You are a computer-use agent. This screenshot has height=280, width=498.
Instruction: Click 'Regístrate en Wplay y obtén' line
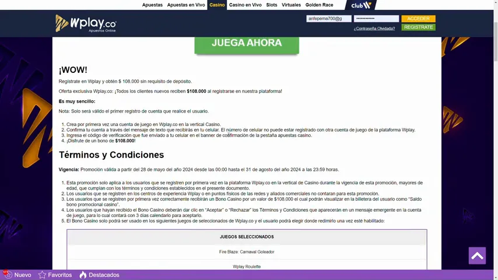pyautogui.click(x=125, y=81)
